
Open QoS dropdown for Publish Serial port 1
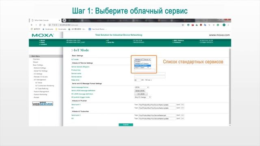[x=182, y=105]
